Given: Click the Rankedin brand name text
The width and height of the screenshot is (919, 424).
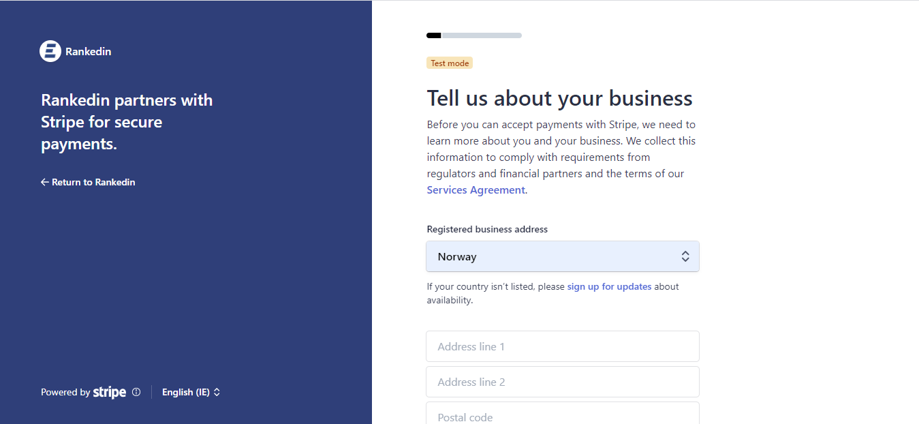Looking at the screenshot, I should pos(89,51).
